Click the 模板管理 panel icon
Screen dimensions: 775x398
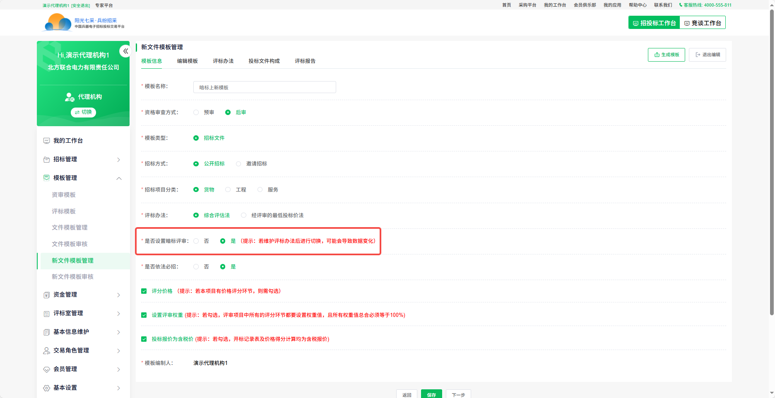click(46, 177)
